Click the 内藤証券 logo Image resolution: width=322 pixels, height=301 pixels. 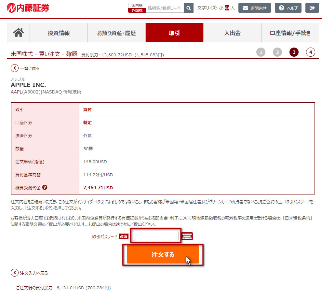[28, 8]
